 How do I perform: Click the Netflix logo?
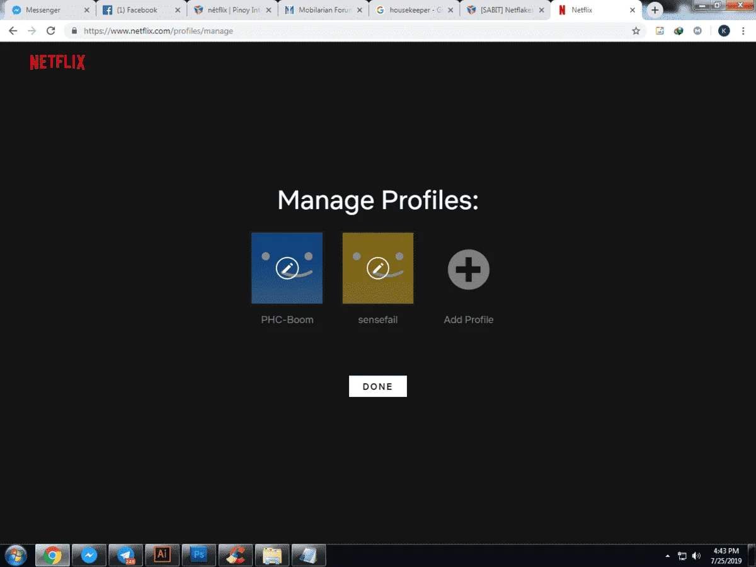click(x=57, y=62)
